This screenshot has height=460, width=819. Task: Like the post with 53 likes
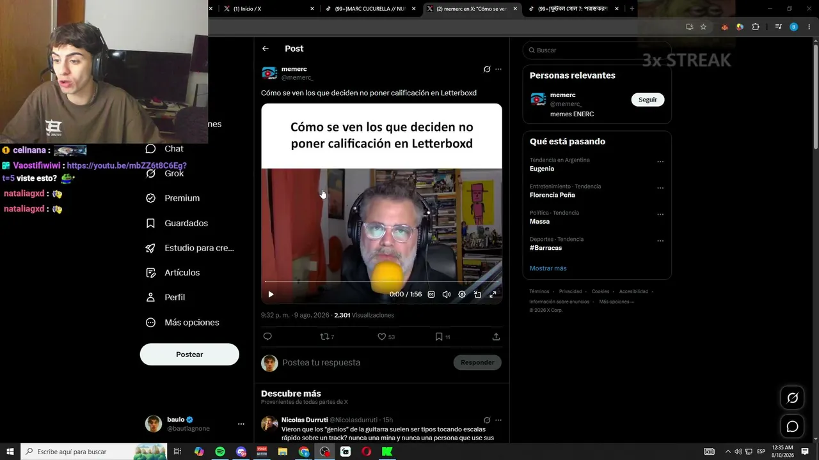386,337
